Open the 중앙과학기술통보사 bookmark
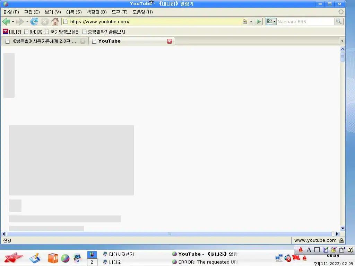 click(x=104, y=32)
